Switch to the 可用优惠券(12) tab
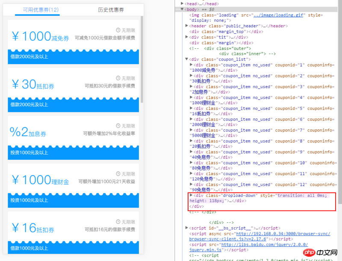This screenshot has height=261, width=342. click(37, 9)
